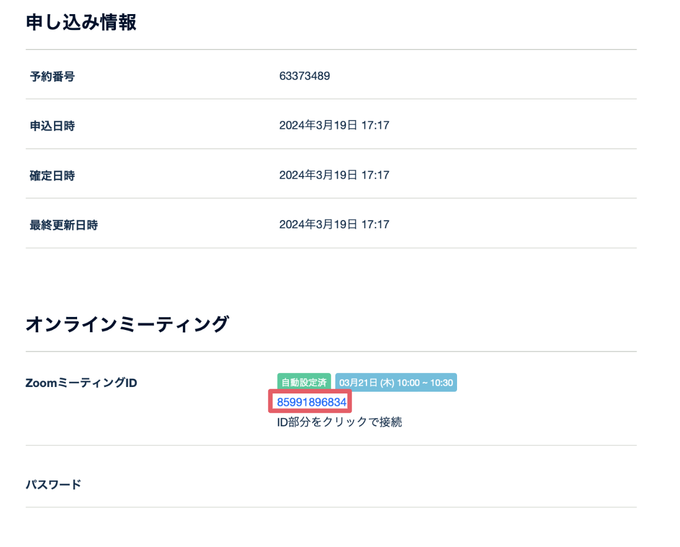
Task: Click reservation number value 63373489
Action: coord(304,76)
